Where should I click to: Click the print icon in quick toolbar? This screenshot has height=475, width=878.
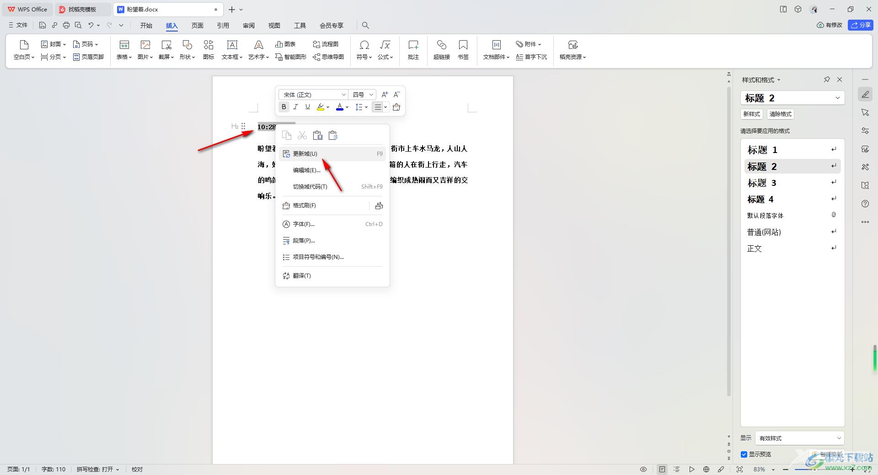(x=66, y=25)
